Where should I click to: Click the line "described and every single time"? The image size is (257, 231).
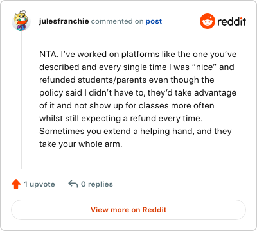tap(137, 67)
